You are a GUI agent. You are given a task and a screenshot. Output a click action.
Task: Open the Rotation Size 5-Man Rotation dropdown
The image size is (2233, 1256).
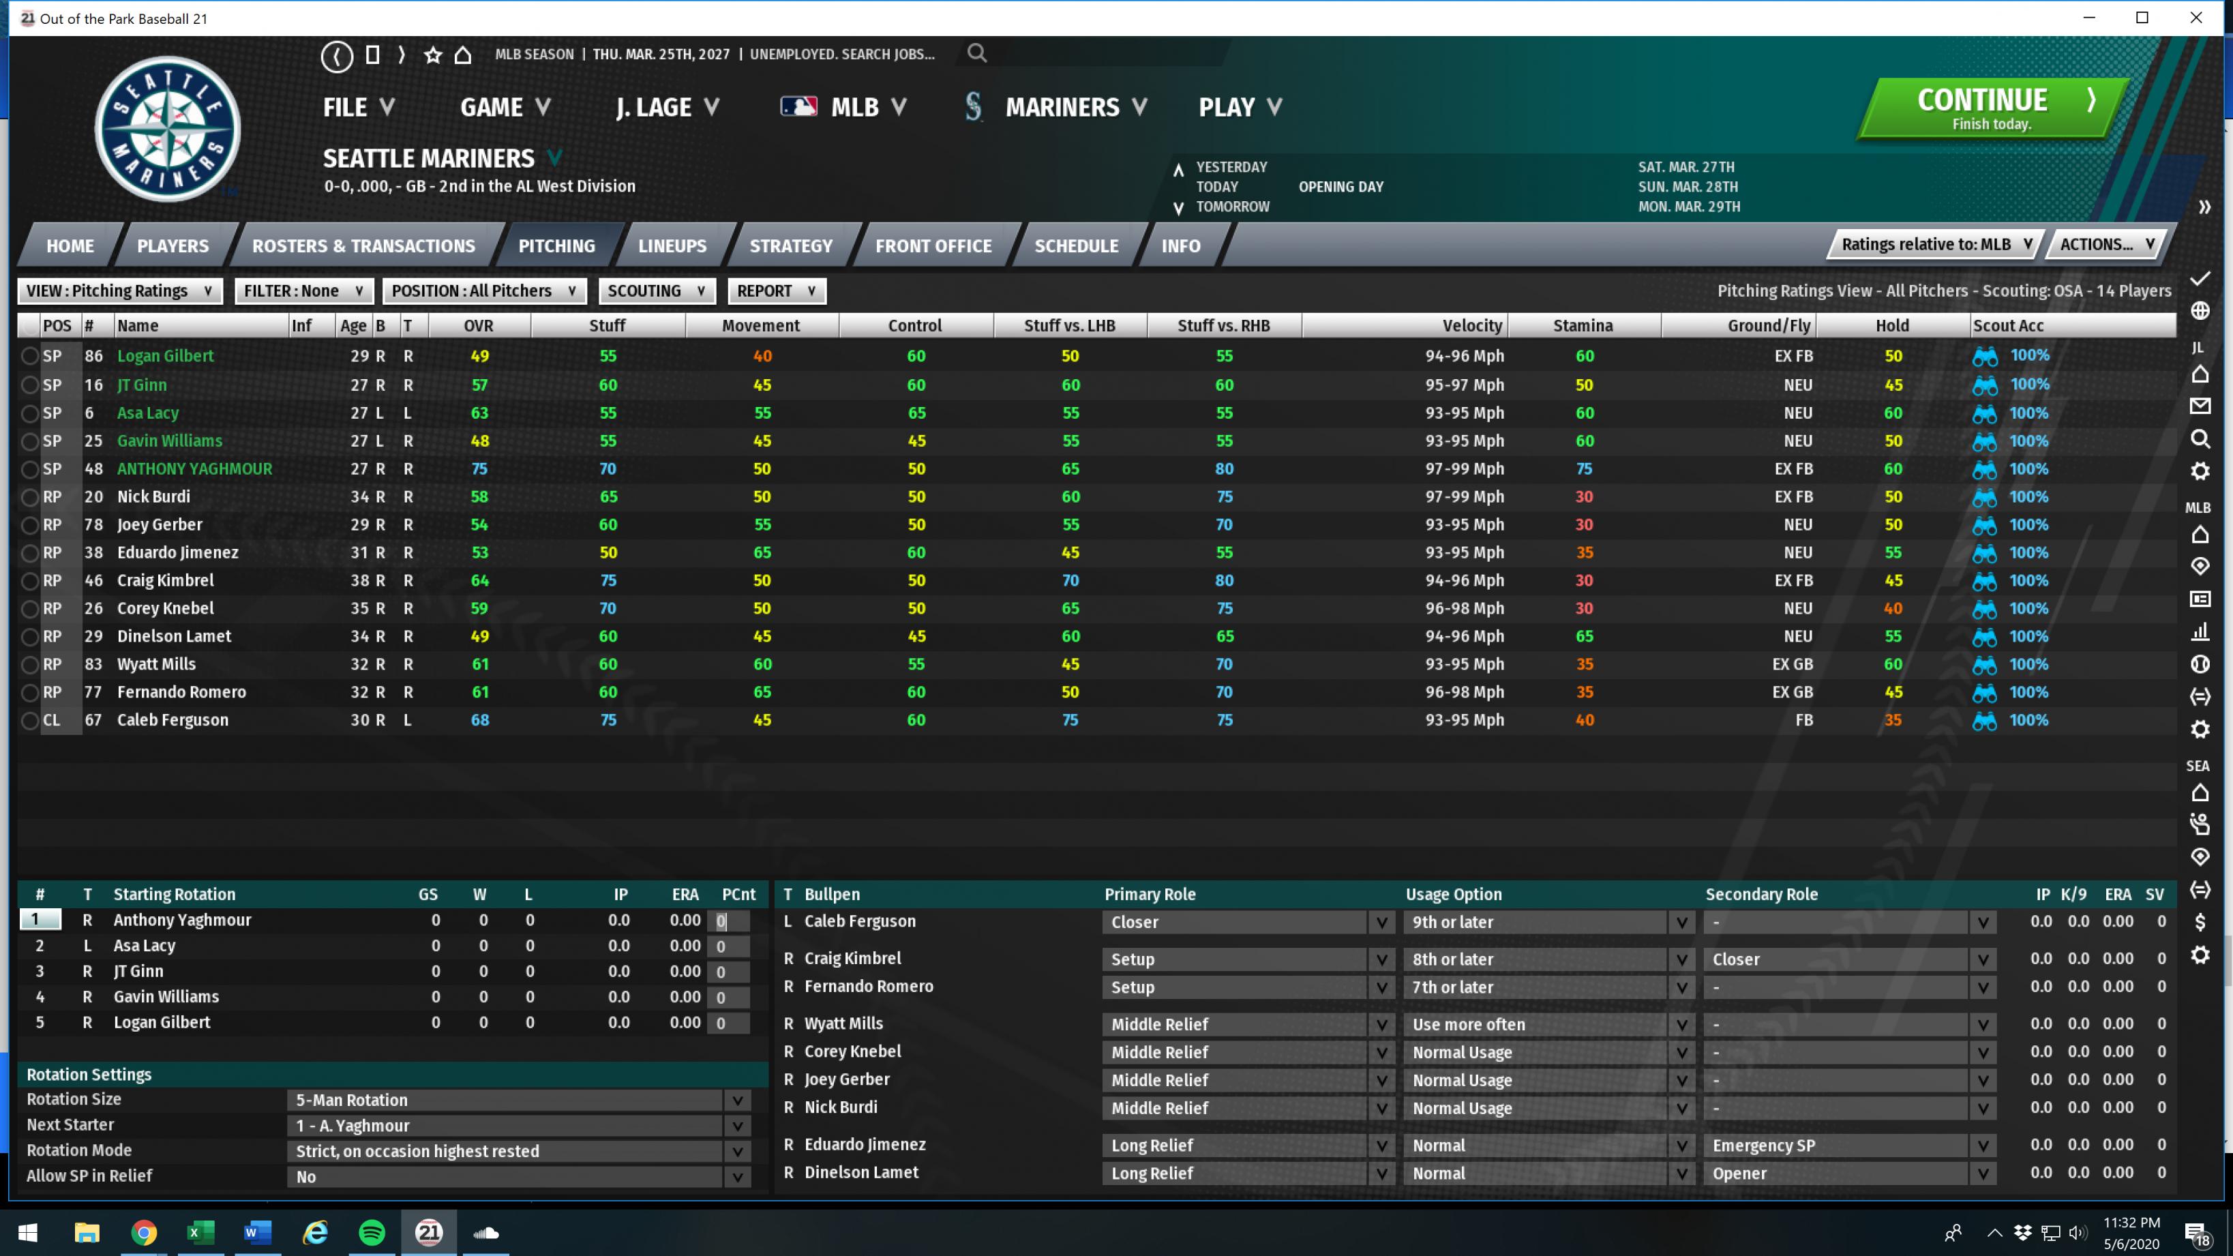[518, 1100]
